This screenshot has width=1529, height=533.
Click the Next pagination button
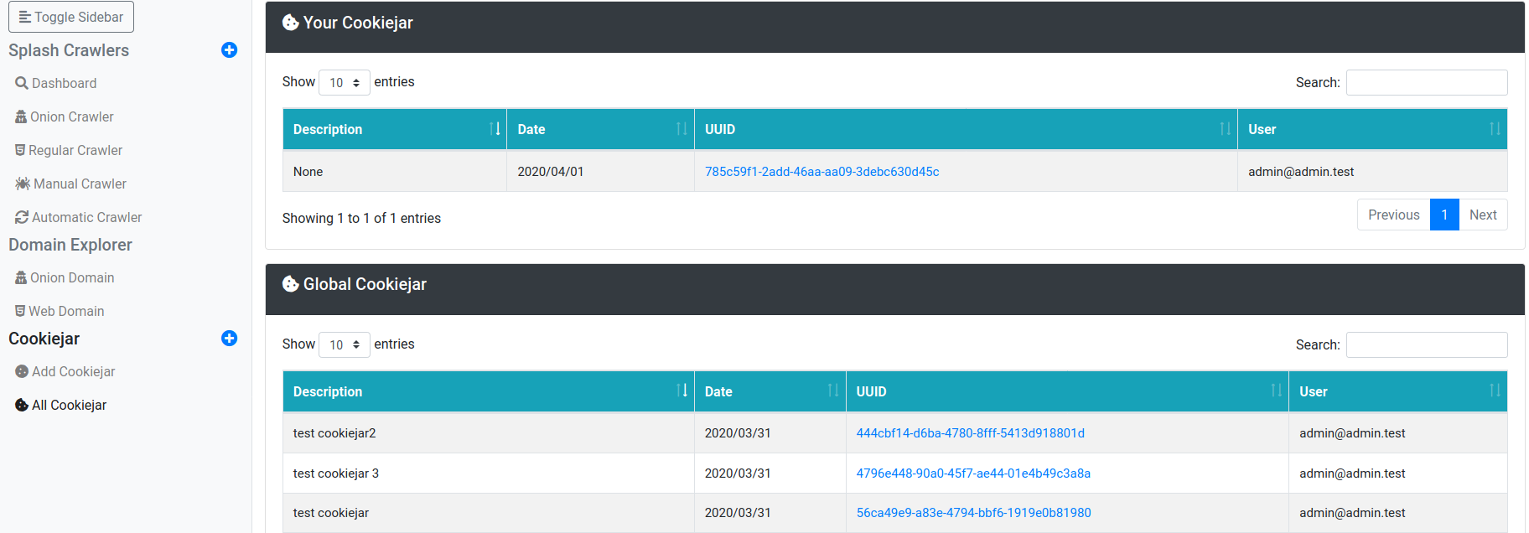[1482, 215]
